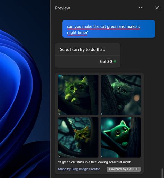Close the Preview panel
Image resolution: width=164 pixels, height=178 pixels.
(x=157, y=8)
